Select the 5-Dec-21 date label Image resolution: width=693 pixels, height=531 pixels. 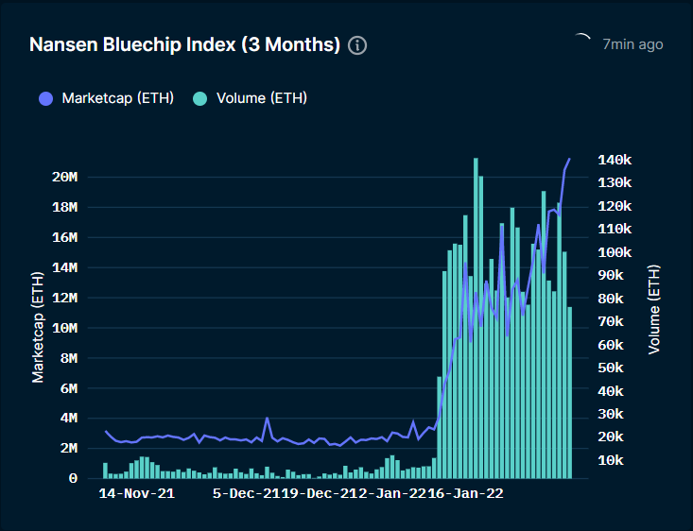246,493
